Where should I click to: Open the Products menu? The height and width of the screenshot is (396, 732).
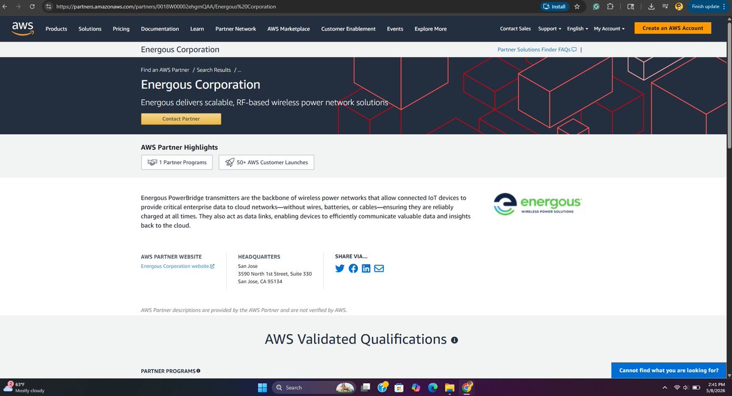56,29
